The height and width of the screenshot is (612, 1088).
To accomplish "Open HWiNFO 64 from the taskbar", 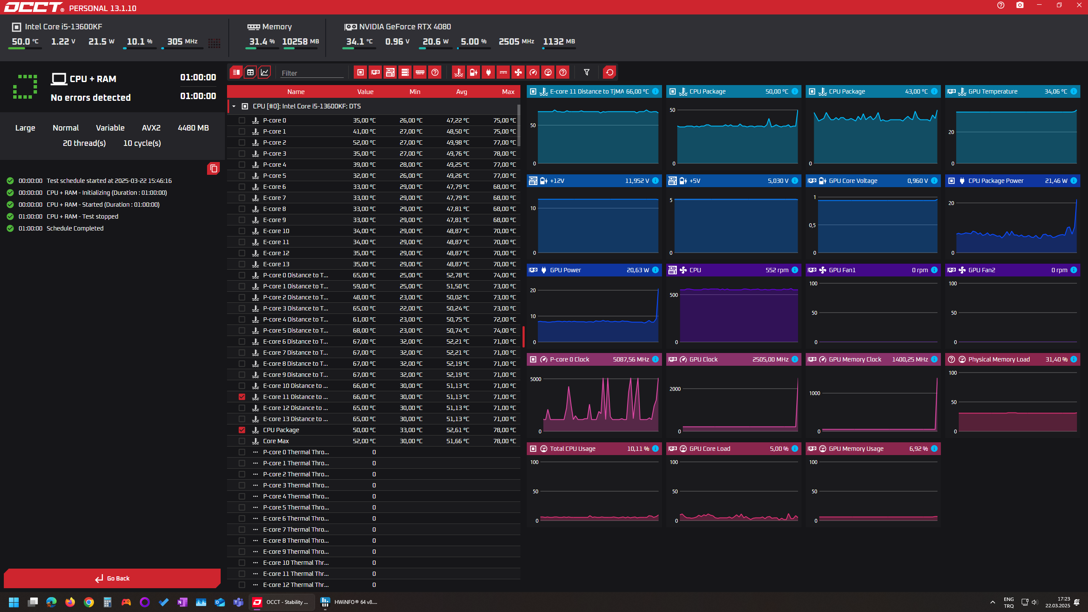I will click(x=349, y=602).
